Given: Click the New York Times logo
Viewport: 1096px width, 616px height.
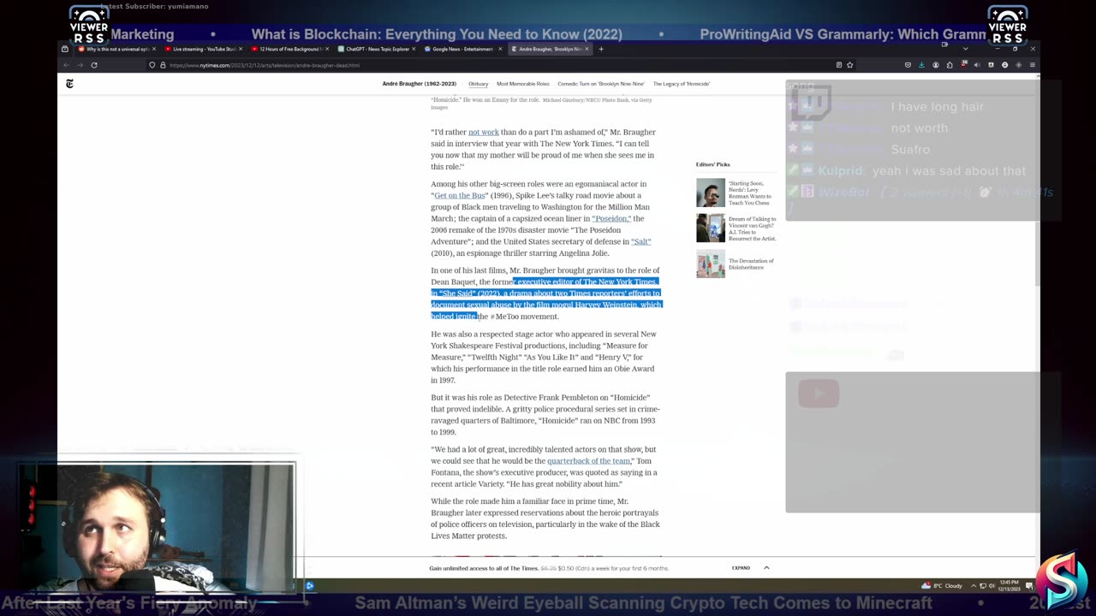Looking at the screenshot, I should click(70, 84).
